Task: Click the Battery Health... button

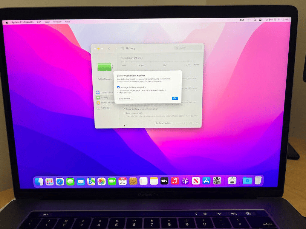Action: pos(163,123)
